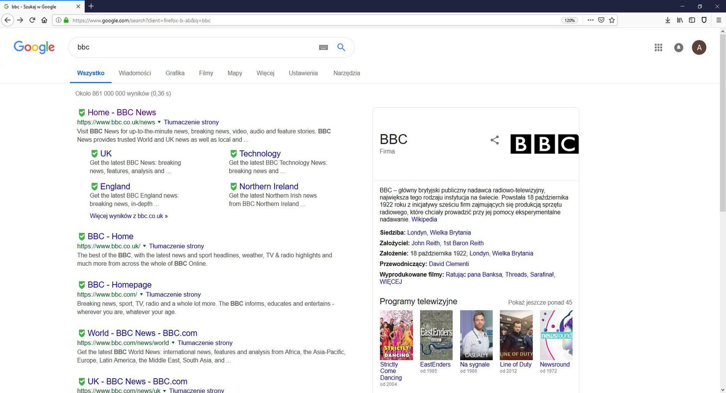Screen dimensions: 726x393
Task: Open a new browser tab with plus
Action: pos(91,6)
